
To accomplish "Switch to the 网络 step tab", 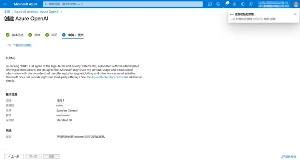I will tap(37, 35).
